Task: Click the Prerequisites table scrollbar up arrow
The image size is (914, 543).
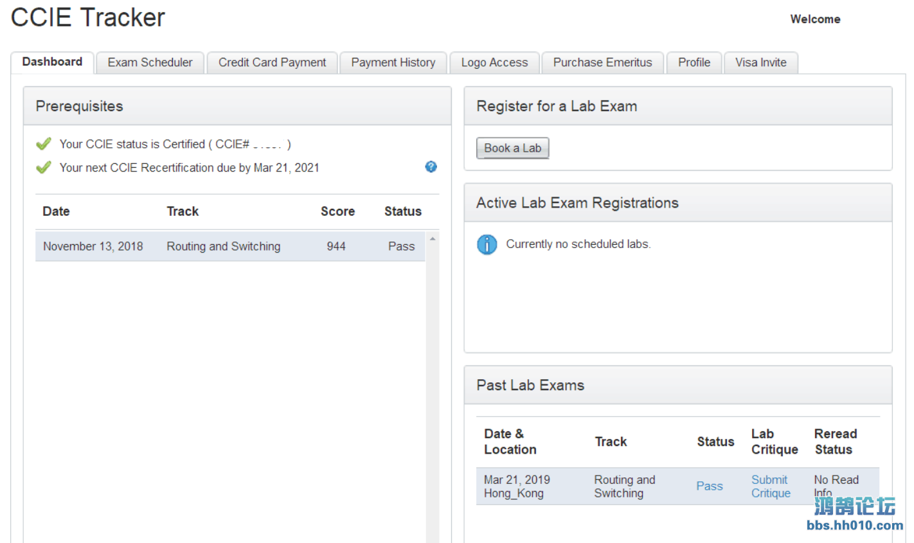Action: (x=433, y=239)
